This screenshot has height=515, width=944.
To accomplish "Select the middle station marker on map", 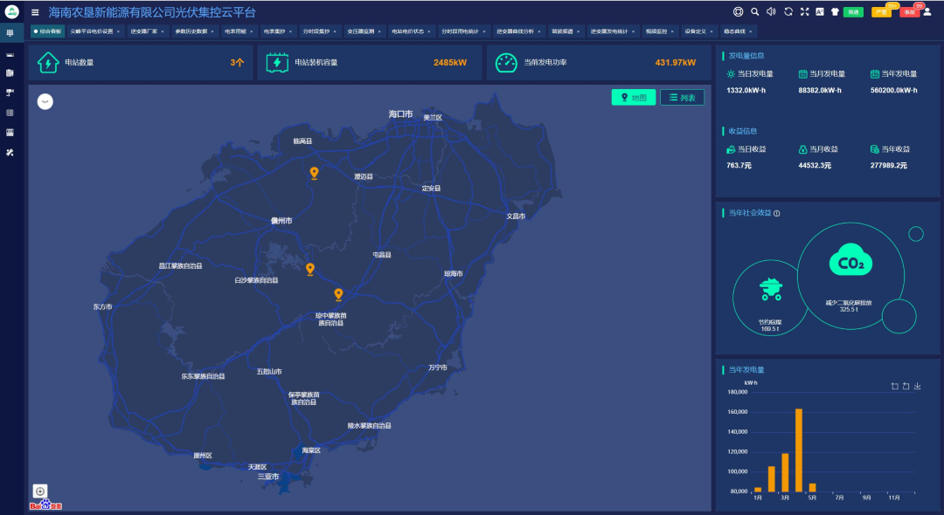I will tap(310, 269).
